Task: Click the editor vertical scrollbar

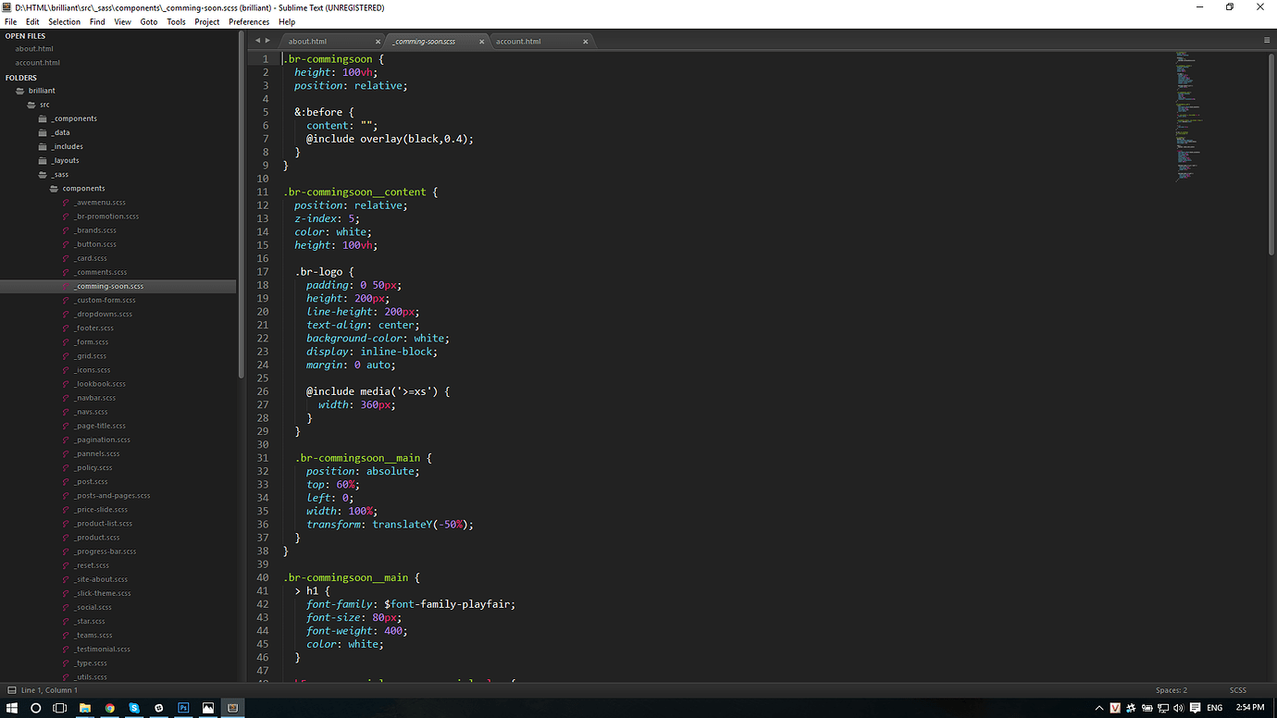Action: click(x=1272, y=154)
